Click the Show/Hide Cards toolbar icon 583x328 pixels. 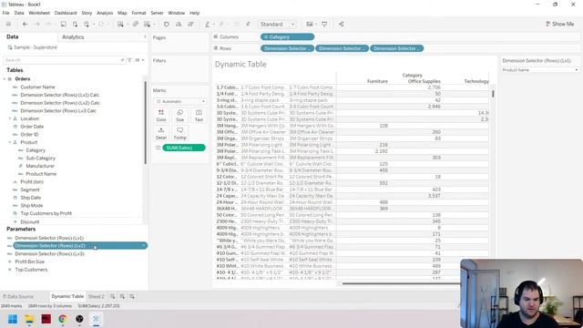point(310,25)
